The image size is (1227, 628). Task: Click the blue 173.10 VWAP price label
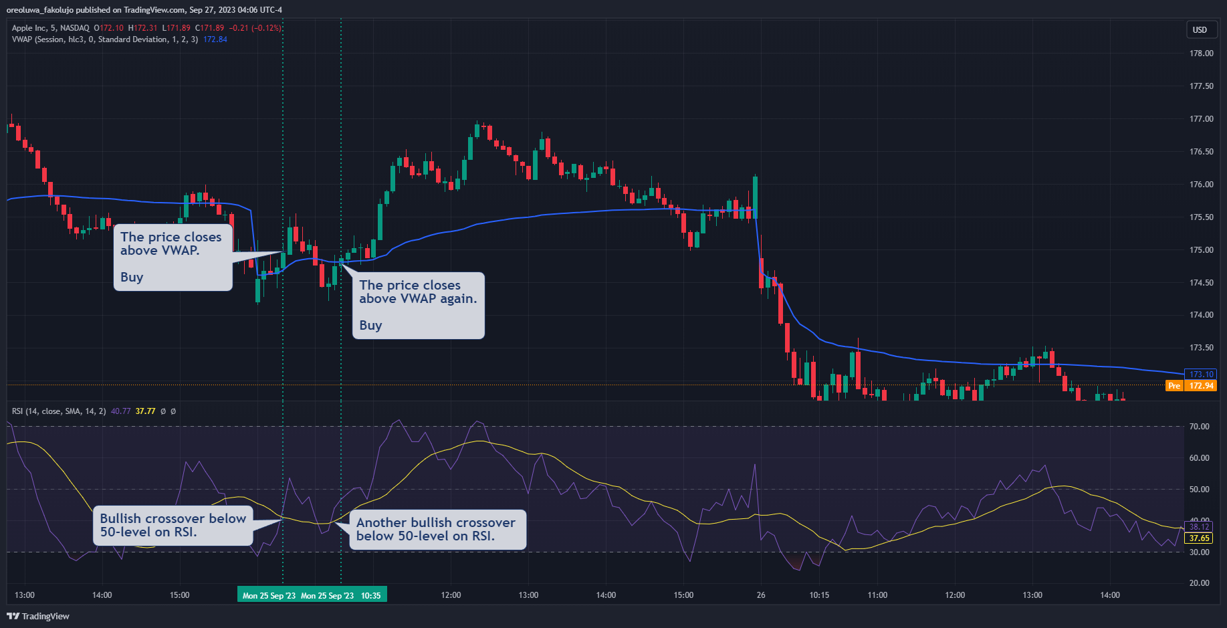1200,375
